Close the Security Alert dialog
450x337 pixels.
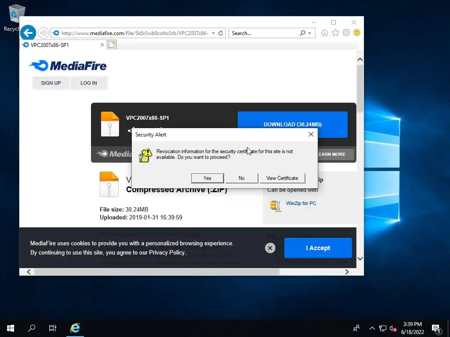pyautogui.click(x=311, y=134)
